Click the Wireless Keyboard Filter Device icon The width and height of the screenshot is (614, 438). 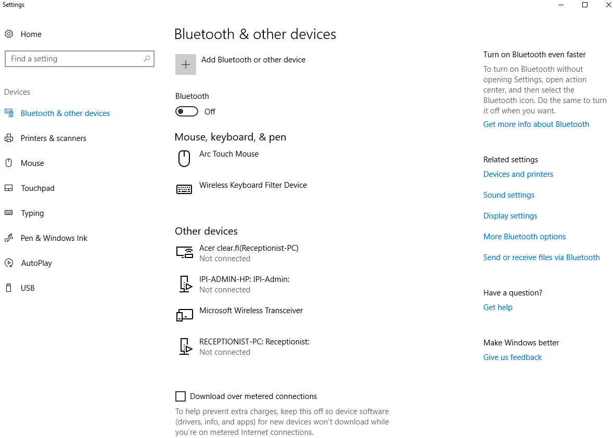click(x=184, y=189)
